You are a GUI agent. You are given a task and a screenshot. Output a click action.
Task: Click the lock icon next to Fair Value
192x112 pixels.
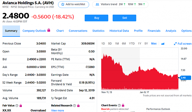click(21, 106)
